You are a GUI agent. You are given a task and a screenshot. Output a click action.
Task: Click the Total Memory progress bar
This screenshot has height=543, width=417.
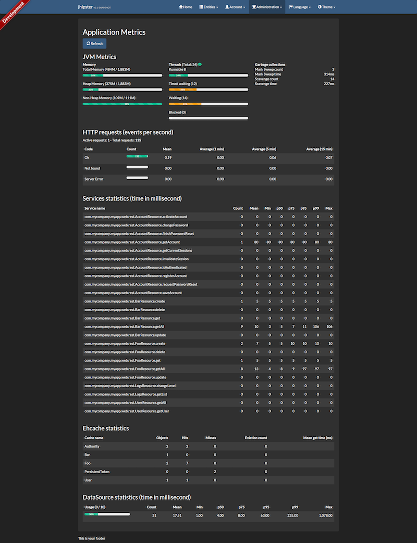pyautogui.click(x=122, y=75)
